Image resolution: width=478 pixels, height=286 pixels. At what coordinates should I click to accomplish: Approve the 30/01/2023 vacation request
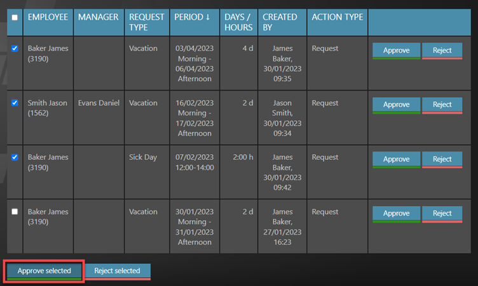[396, 214]
